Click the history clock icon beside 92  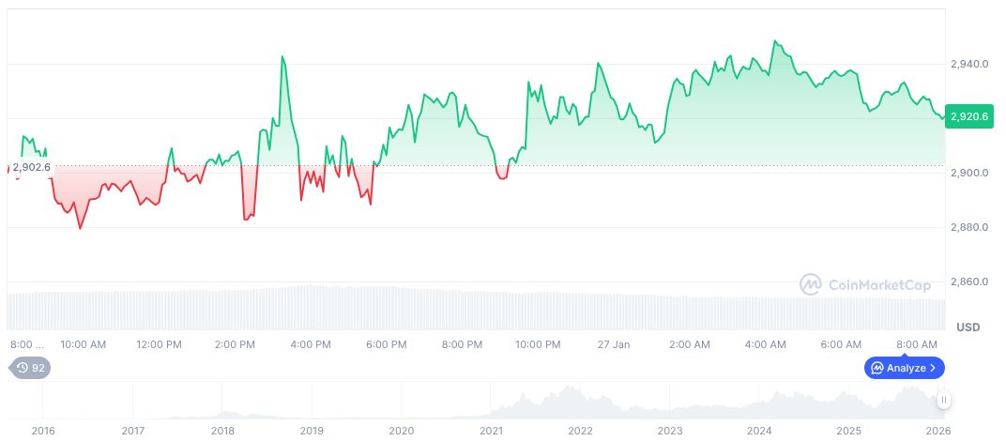click(x=23, y=368)
